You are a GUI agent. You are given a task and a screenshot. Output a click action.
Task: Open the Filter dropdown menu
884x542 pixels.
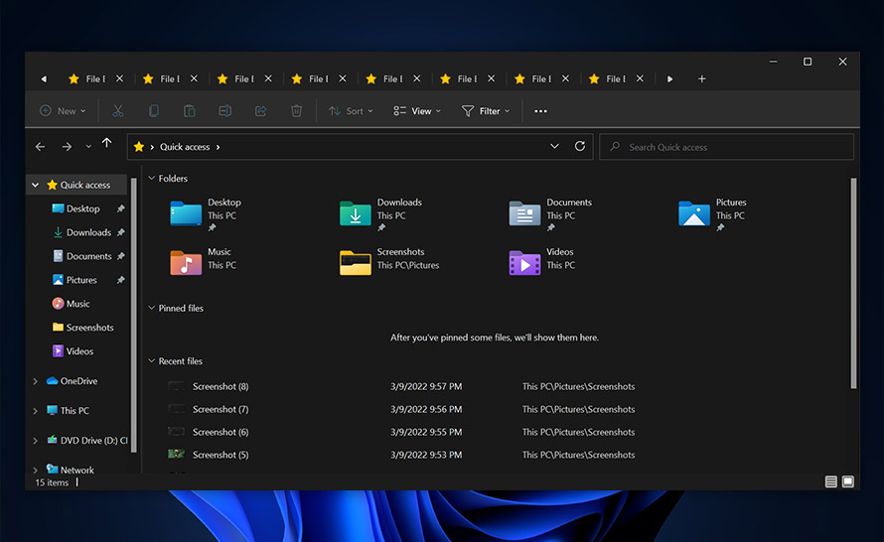(486, 111)
